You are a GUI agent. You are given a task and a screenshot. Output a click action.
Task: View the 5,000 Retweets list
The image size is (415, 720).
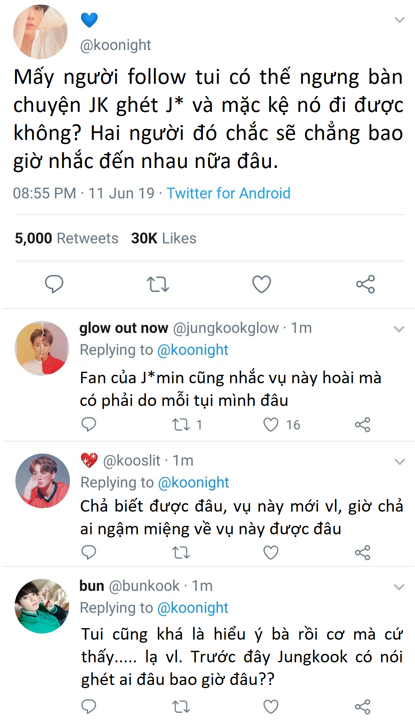click(x=66, y=238)
